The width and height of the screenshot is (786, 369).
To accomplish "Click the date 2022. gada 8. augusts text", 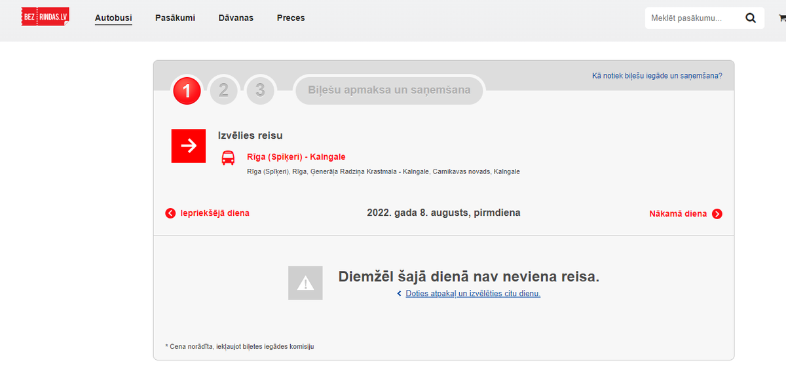I will 443,213.
